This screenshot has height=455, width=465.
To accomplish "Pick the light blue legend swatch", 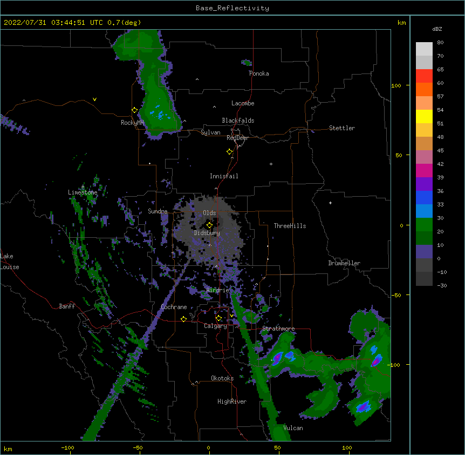I will point(424,211).
